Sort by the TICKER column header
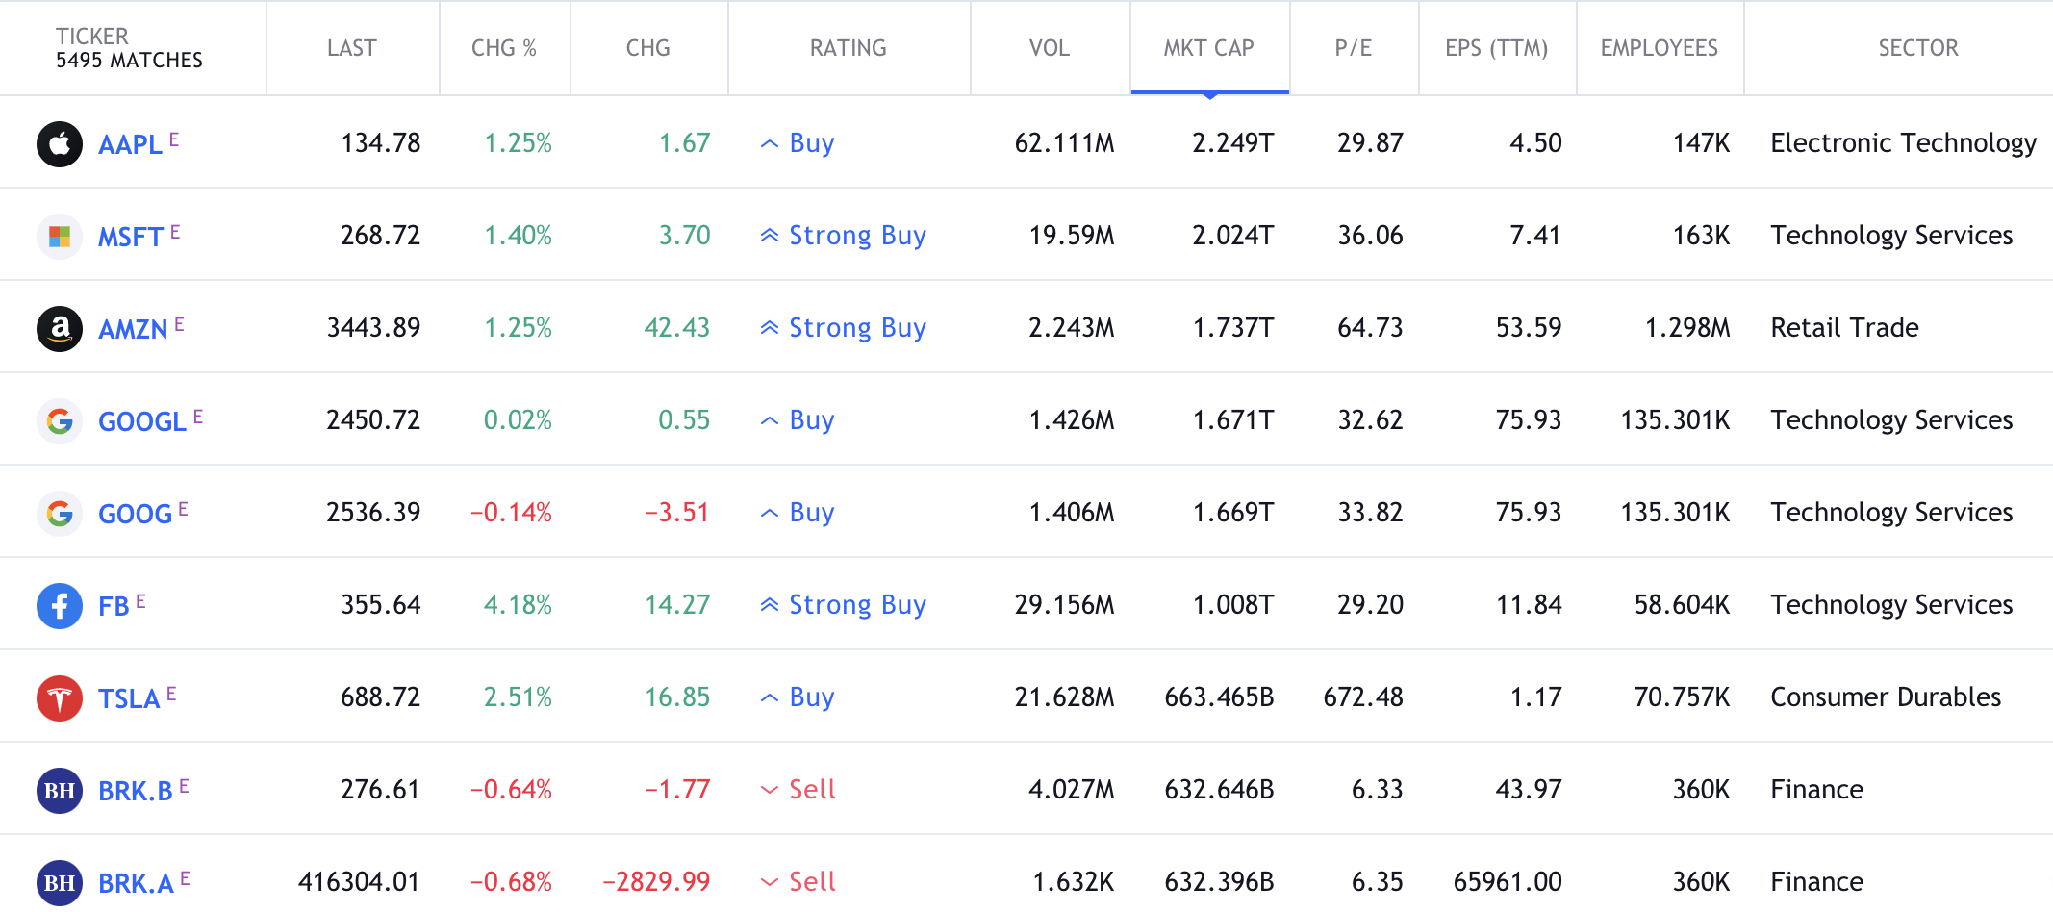Screen dimensions: 2053x912 click(x=92, y=37)
